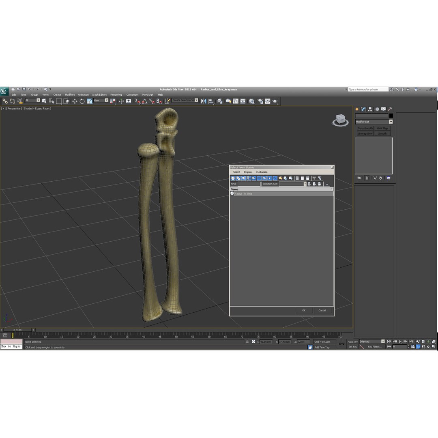Image resolution: width=438 pixels, height=438 pixels.
Task: Click the object color swatch in Modify panel
Action: [x=391, y=116]
